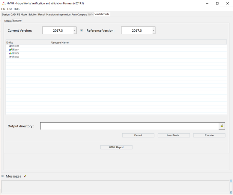Click the HVVH application logo icon
Screen dimensions: 233x195
point(3,3)
